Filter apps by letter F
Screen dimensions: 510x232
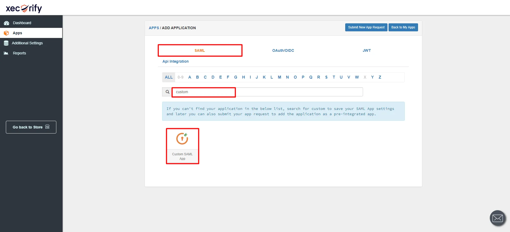pyautogui.click(x=228, y=77)
